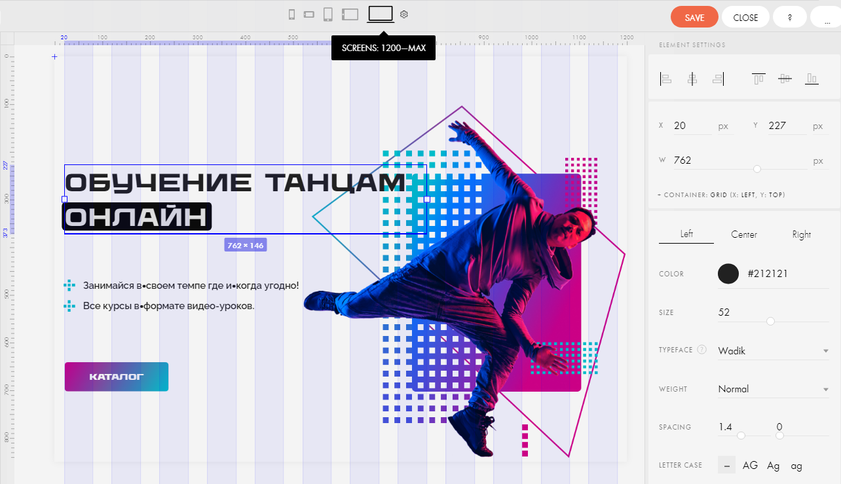Set text alignment to Left
This screenshot has height=484, width=841.
click(686, 234)
